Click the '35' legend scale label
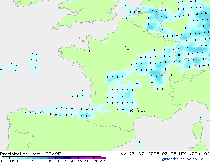210x162 pixels. click(x=79, y=161)
